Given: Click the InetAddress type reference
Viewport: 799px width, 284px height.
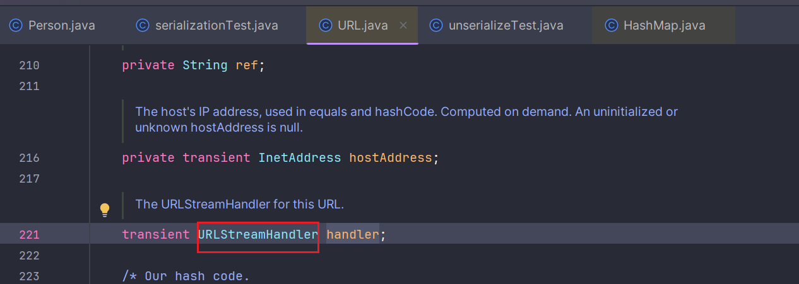Looking at the screenshot, I should click(x=299, y=157).
